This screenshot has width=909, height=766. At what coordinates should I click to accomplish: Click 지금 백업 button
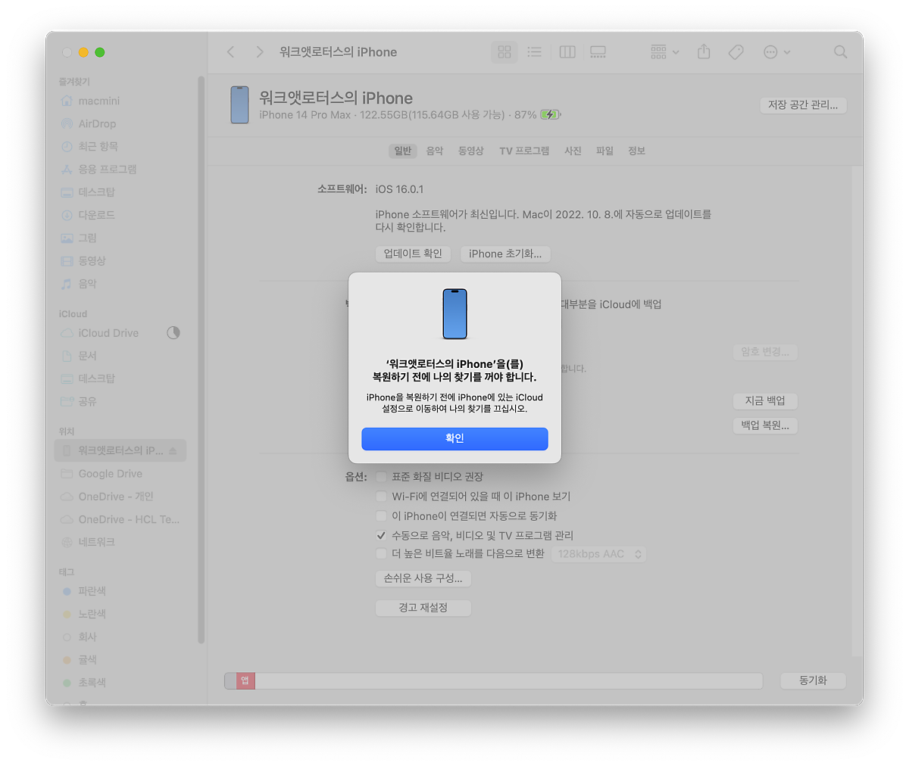765,400
